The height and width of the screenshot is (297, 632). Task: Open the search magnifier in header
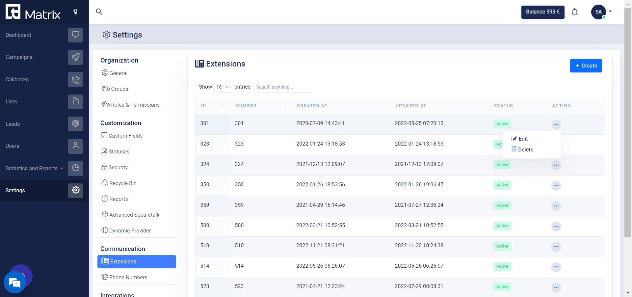point(99,12)
